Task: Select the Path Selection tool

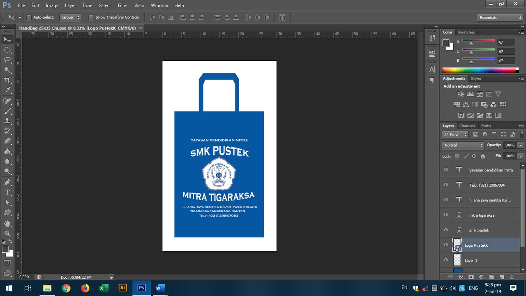Action: click(7, 202)
